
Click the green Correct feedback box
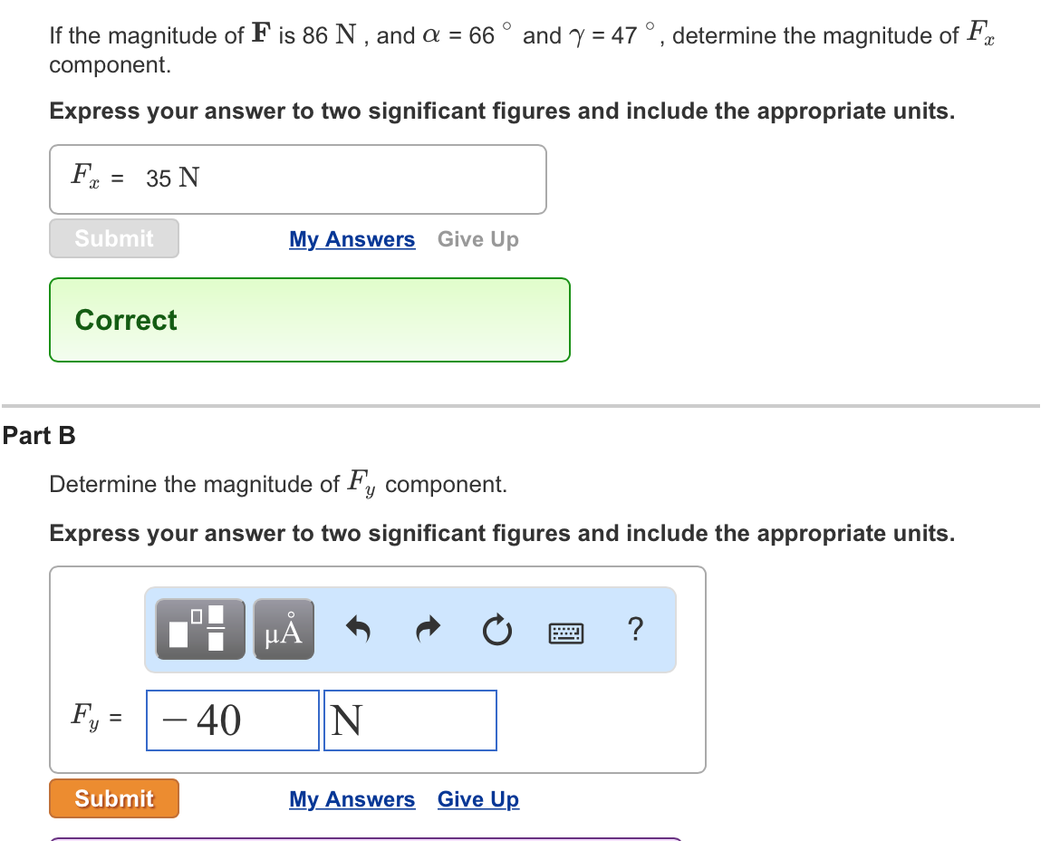(309, 319)
